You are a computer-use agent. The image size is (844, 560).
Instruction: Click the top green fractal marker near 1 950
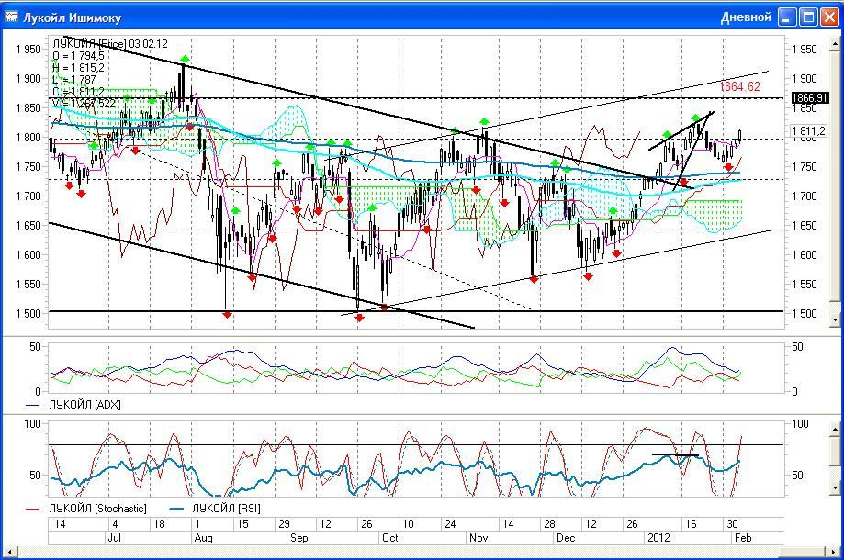pos(186,60)
